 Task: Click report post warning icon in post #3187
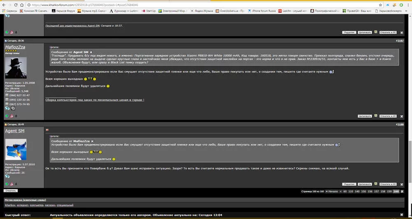(12, 116)
